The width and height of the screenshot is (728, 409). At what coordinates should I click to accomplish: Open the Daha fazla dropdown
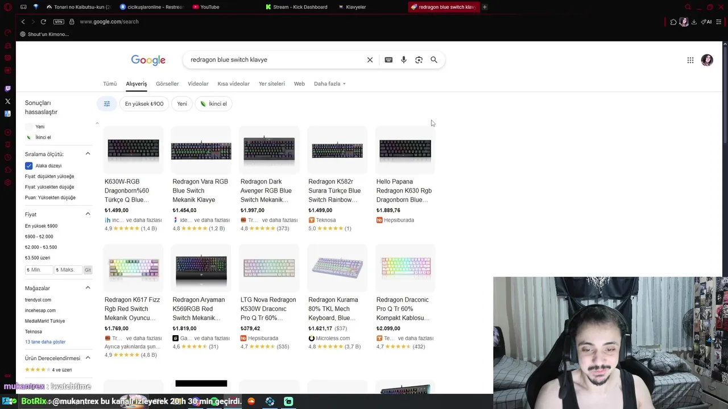pos(330,84)
